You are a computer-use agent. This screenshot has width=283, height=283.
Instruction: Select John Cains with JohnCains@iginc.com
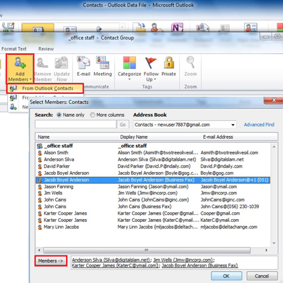[153, 200]
